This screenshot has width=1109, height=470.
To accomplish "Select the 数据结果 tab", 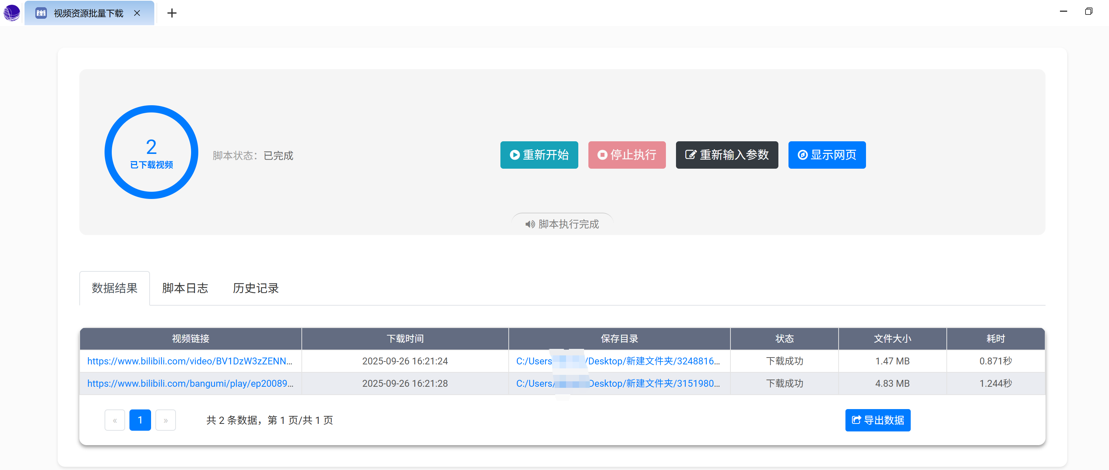I will (115, 288).
